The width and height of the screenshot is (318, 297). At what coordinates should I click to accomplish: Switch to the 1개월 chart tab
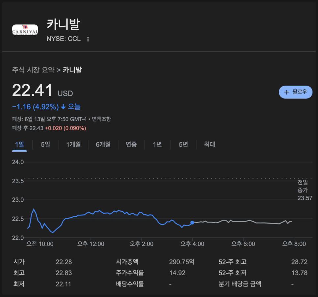tap(73, 144)
